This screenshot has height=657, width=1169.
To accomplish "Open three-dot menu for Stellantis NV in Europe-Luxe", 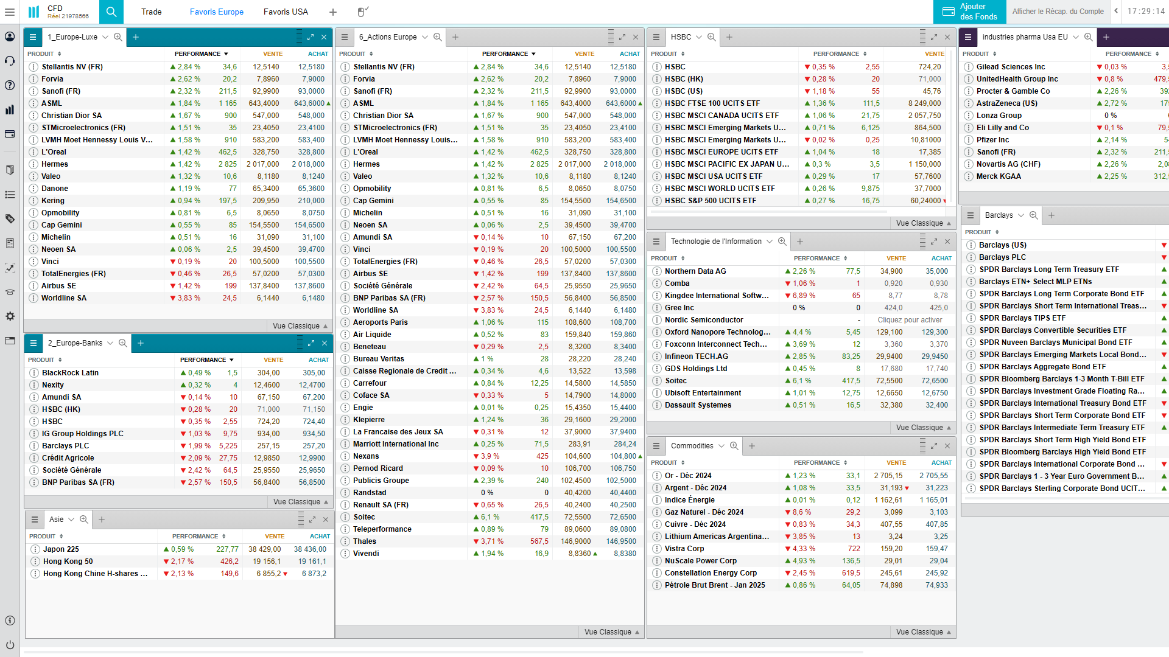I will 33,67.
